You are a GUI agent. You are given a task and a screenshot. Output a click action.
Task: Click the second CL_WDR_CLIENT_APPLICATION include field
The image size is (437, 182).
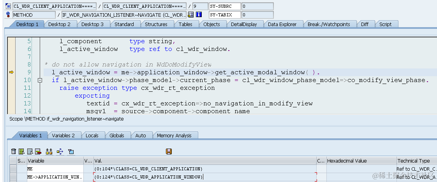[x=144, y=6]
